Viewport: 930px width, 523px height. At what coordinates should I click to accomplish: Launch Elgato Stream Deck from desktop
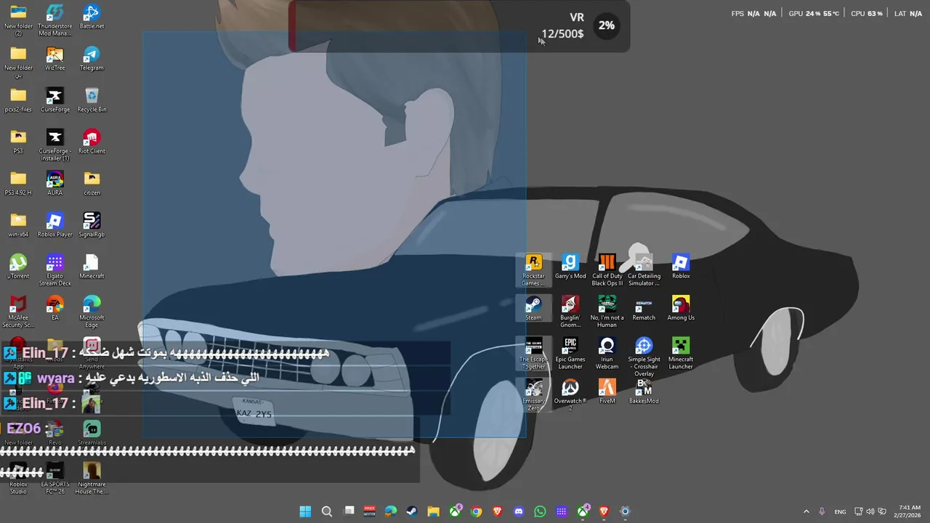[x=54, y=270]
